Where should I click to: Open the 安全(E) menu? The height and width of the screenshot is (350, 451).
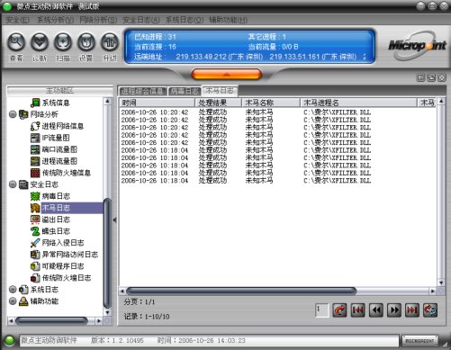click(18, 20)
